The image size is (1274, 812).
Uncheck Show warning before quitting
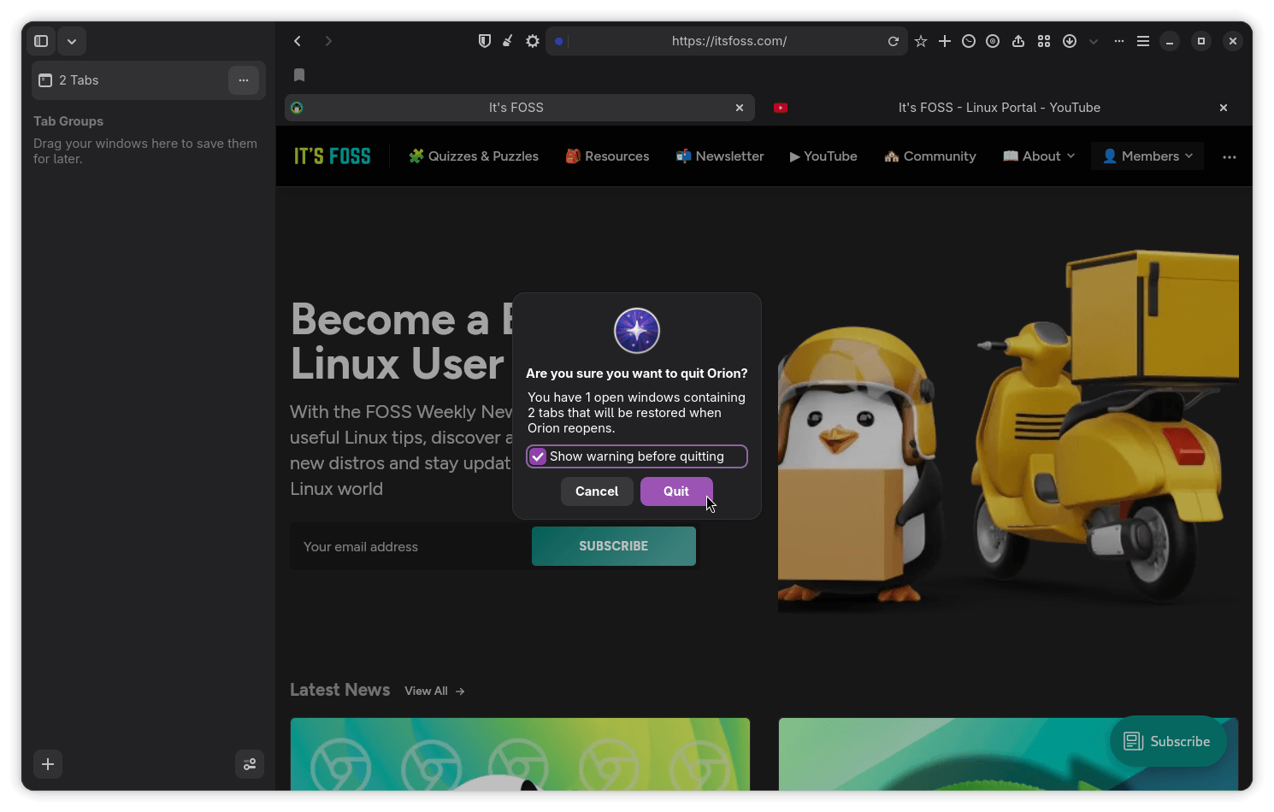537,456
